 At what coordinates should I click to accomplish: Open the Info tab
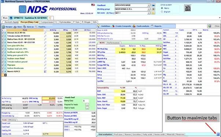click(95, 22)
